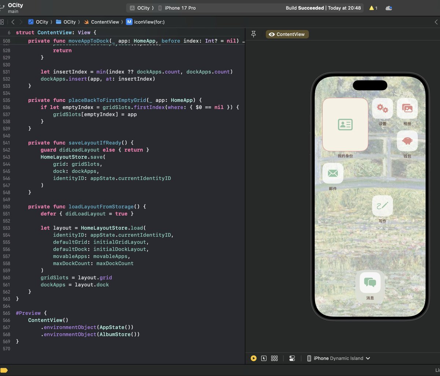Choose the iPhone 17 Pro run destination
The height and width of the screenshot is (376, 440).
click(x=176, y=8)
